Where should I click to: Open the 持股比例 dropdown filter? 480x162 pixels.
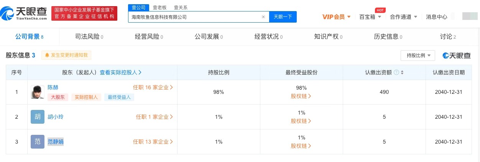pos(418,56)
